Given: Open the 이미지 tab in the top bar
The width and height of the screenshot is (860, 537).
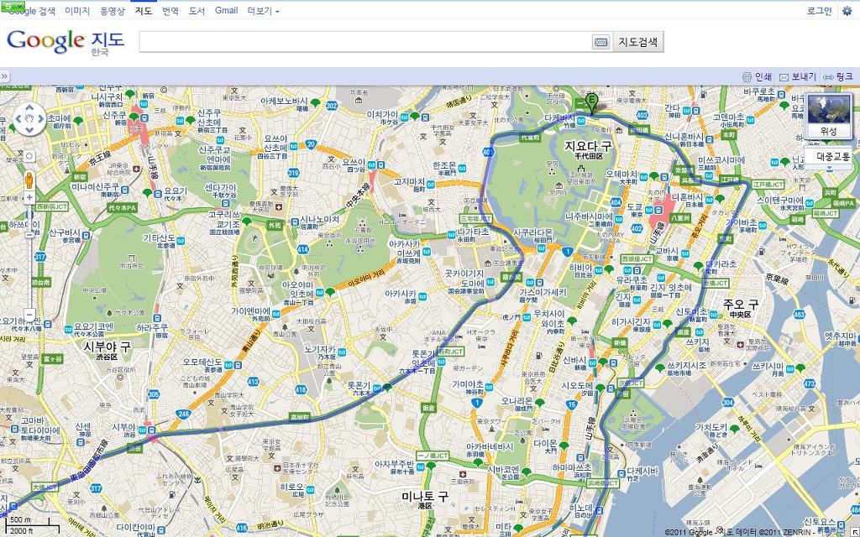Looking at the screenshot, I should [x=76, y=10].
